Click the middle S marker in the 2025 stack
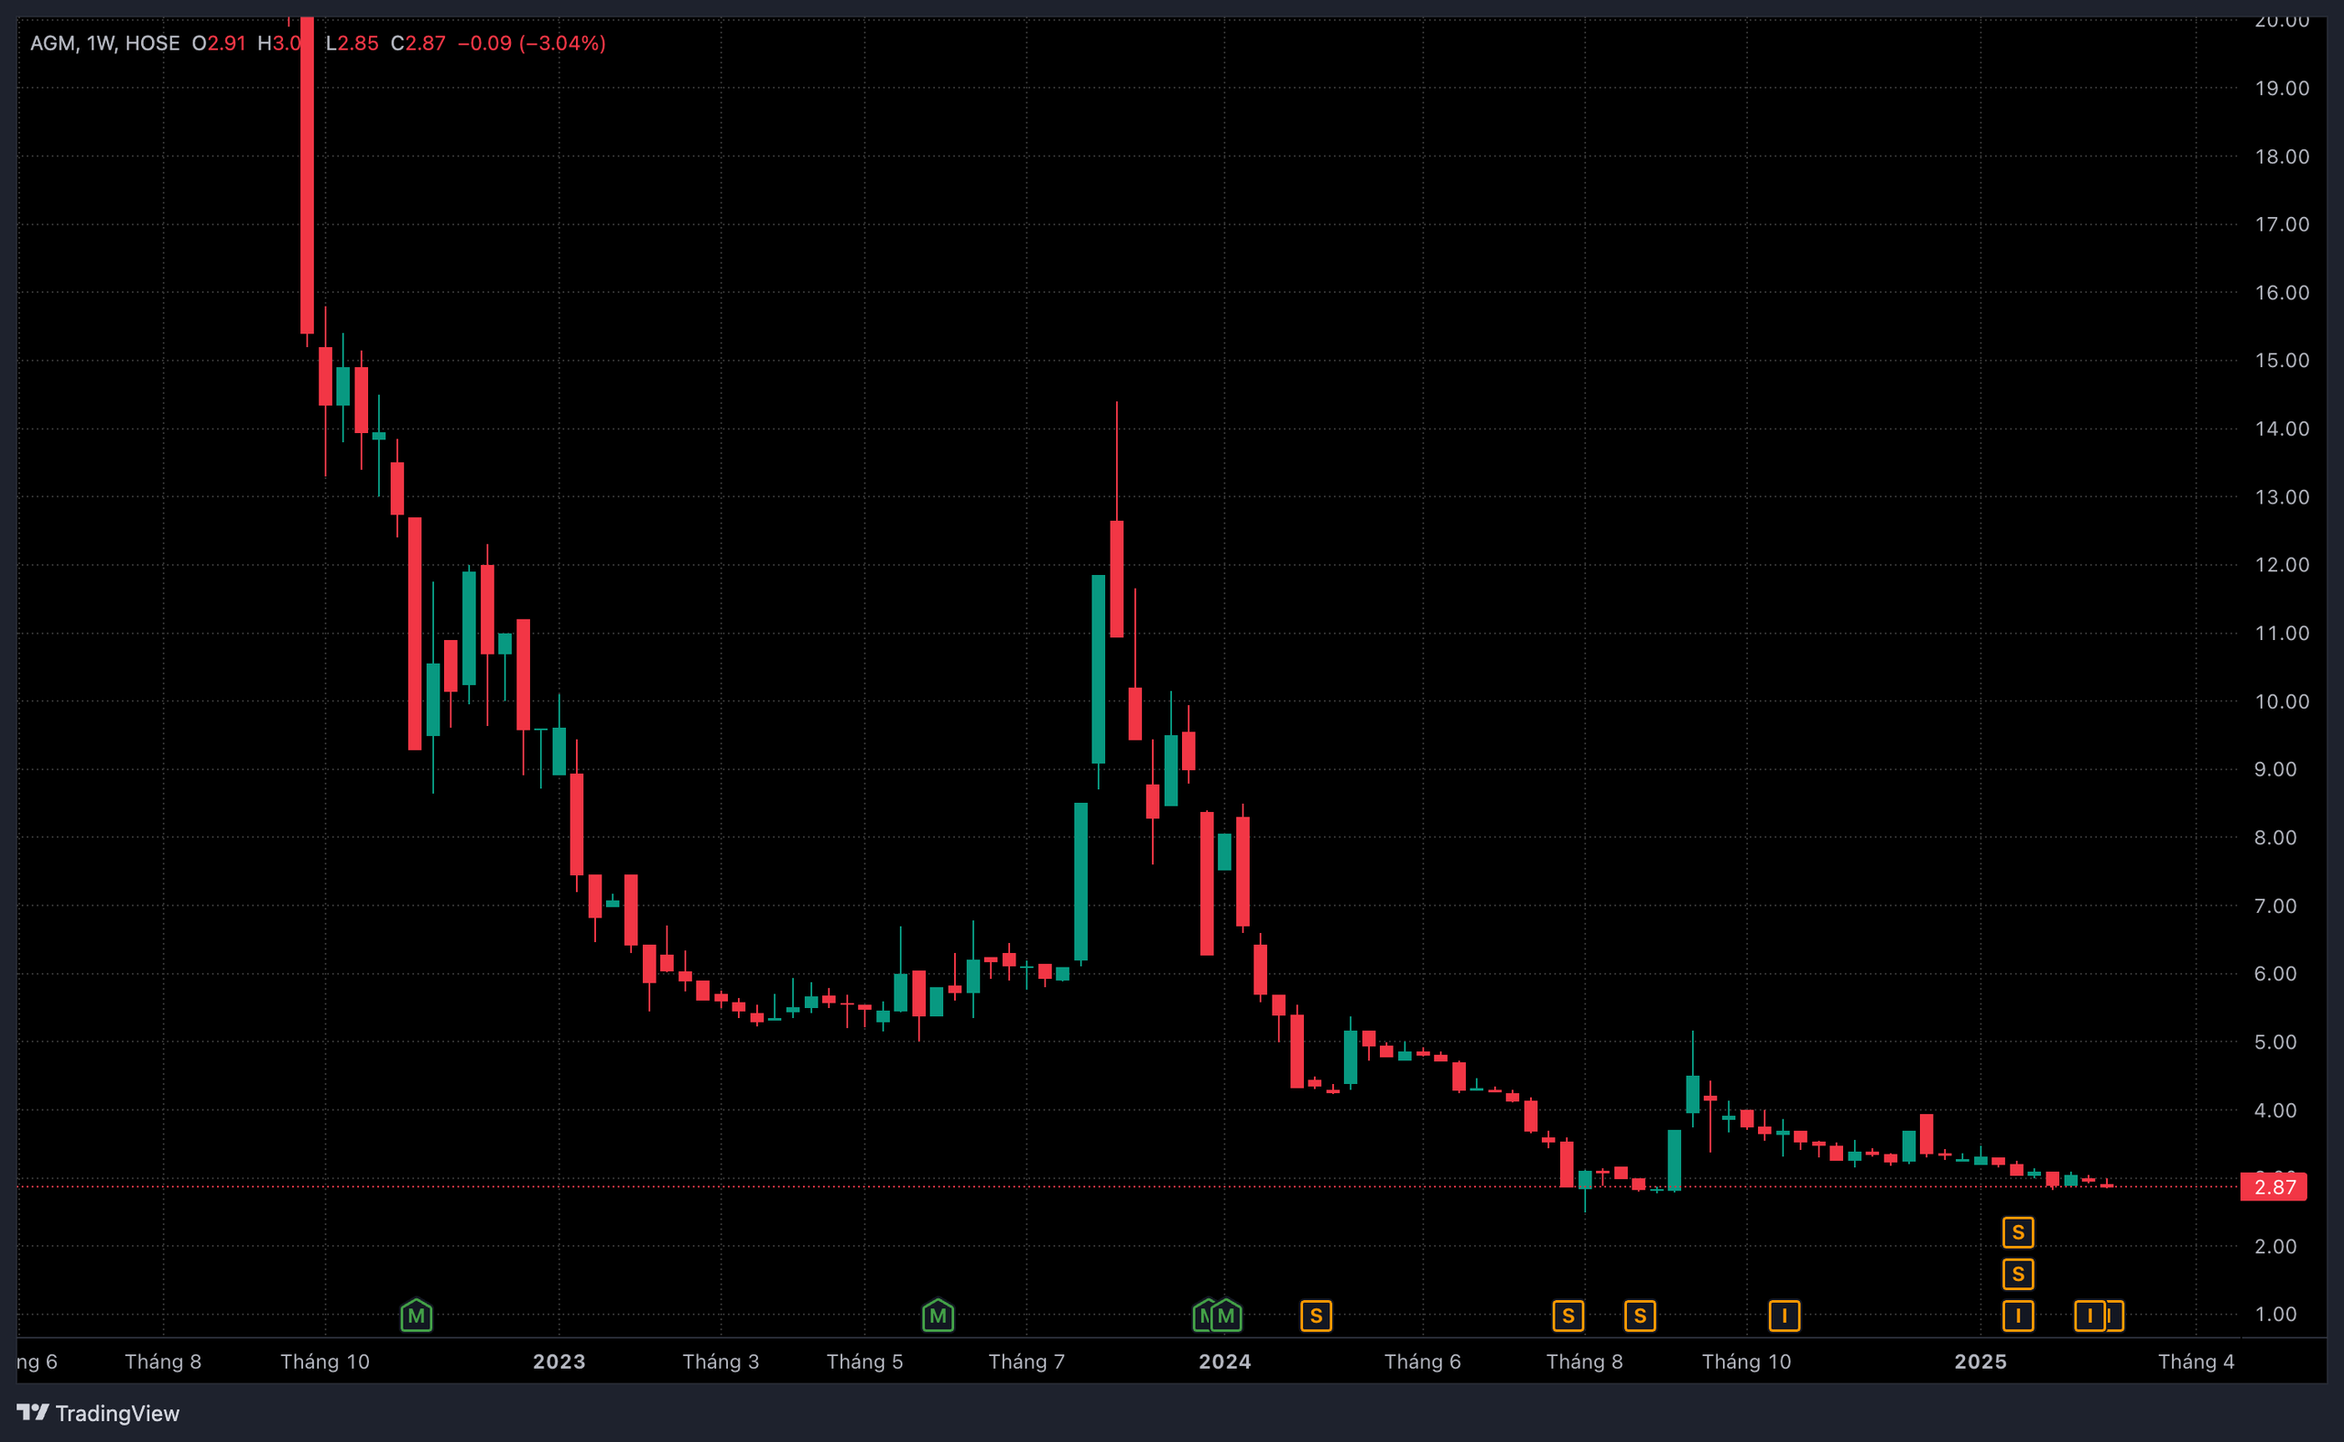This screenshot has width=2344, height=1442. [2018, 1274]
